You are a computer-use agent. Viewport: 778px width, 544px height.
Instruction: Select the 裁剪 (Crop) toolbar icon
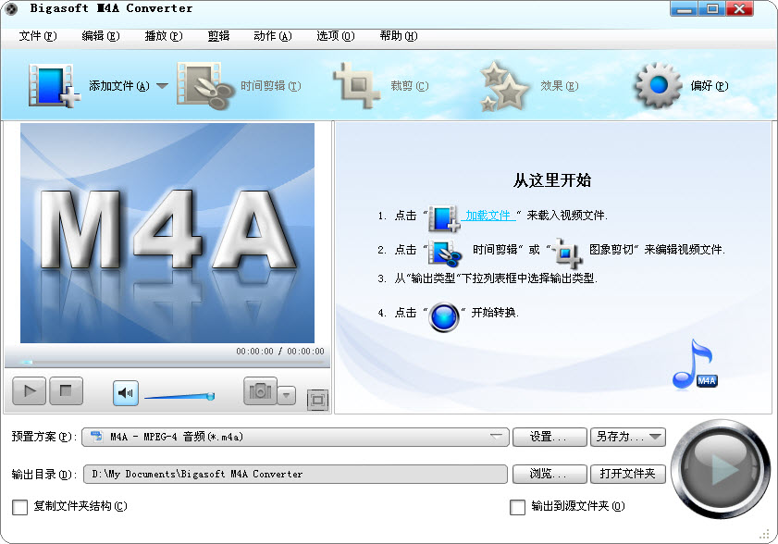click(x=356, y=83)
